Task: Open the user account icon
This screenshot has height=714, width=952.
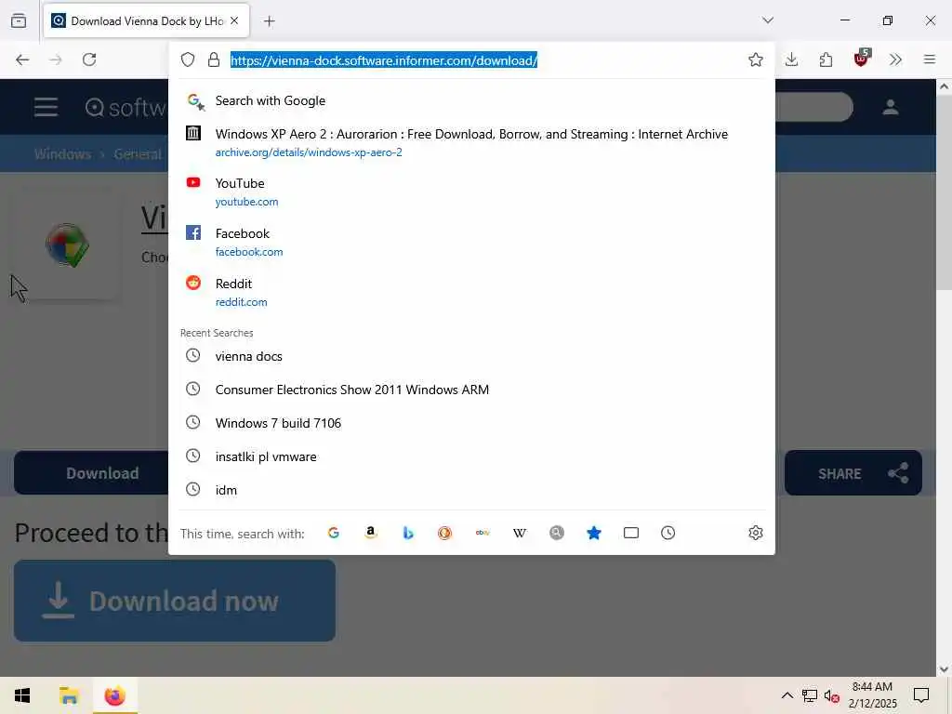Action: pos(890,108)
